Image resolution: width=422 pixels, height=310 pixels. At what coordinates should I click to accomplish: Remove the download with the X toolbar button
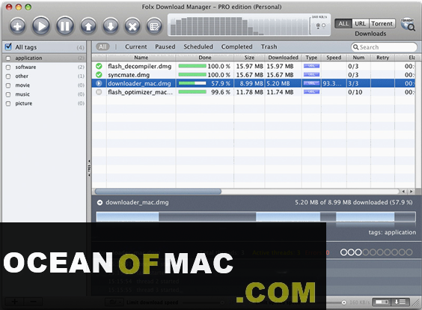132,26
